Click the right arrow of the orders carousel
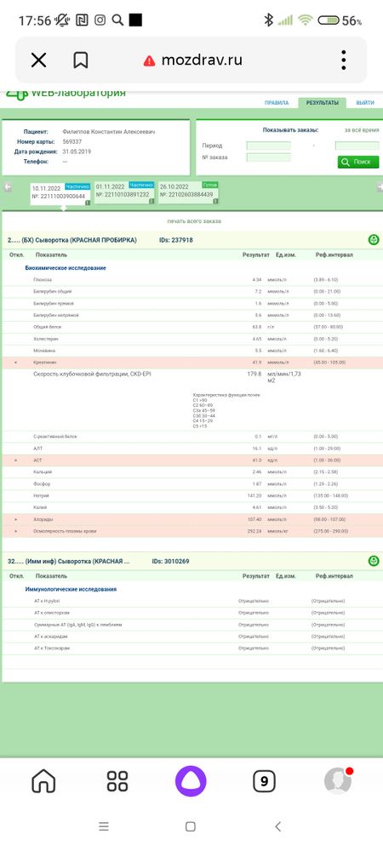 click(x=380, y=186)
